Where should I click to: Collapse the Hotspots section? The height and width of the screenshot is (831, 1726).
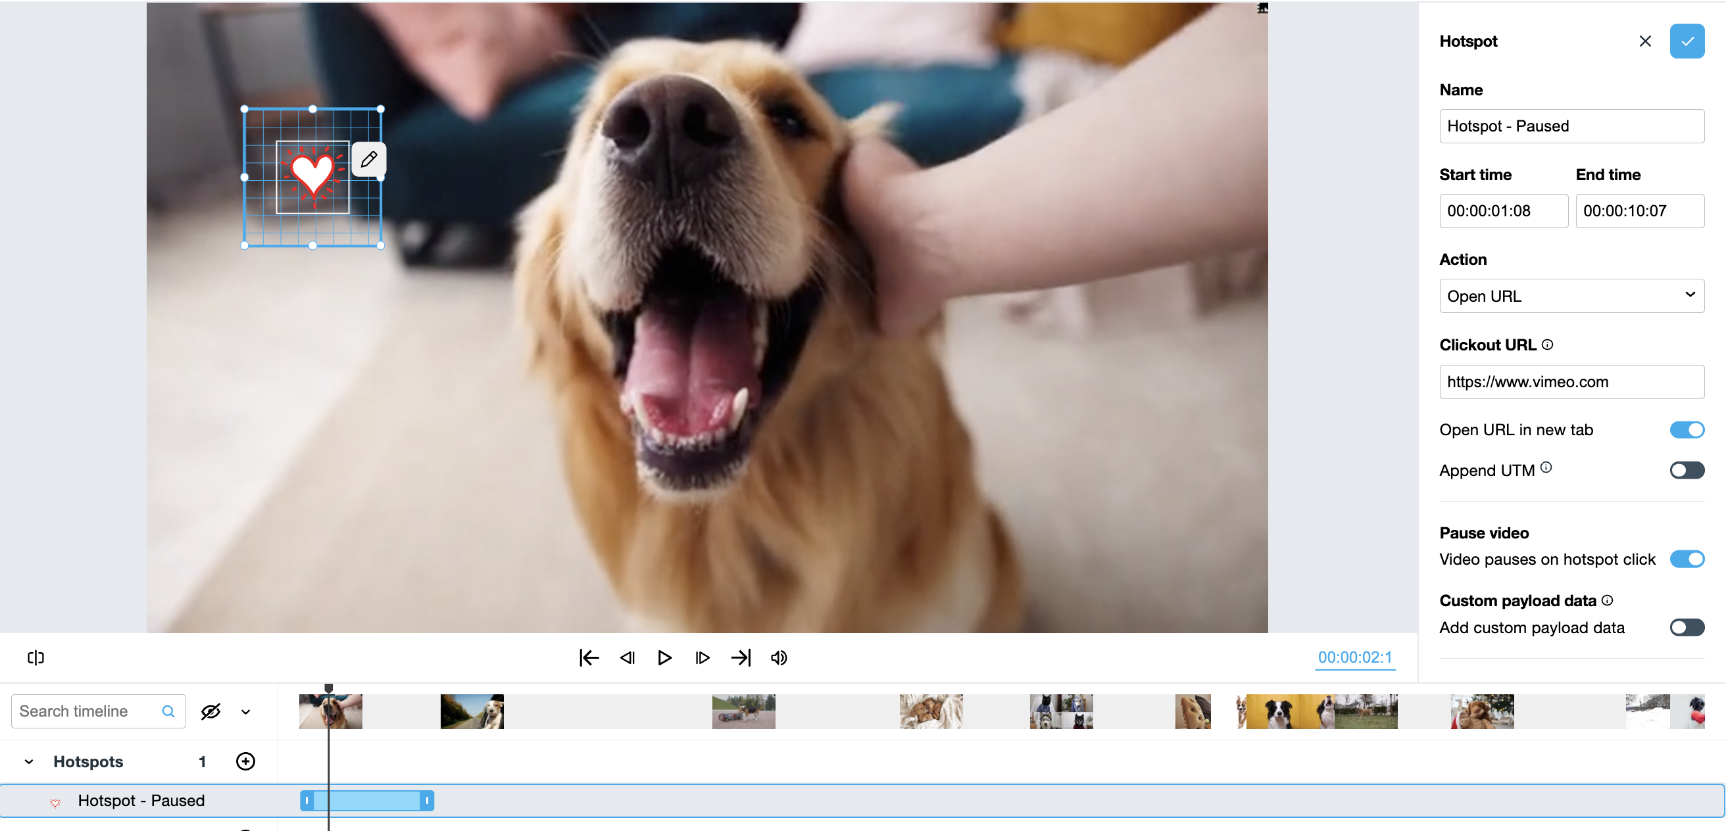pos(29,762)
